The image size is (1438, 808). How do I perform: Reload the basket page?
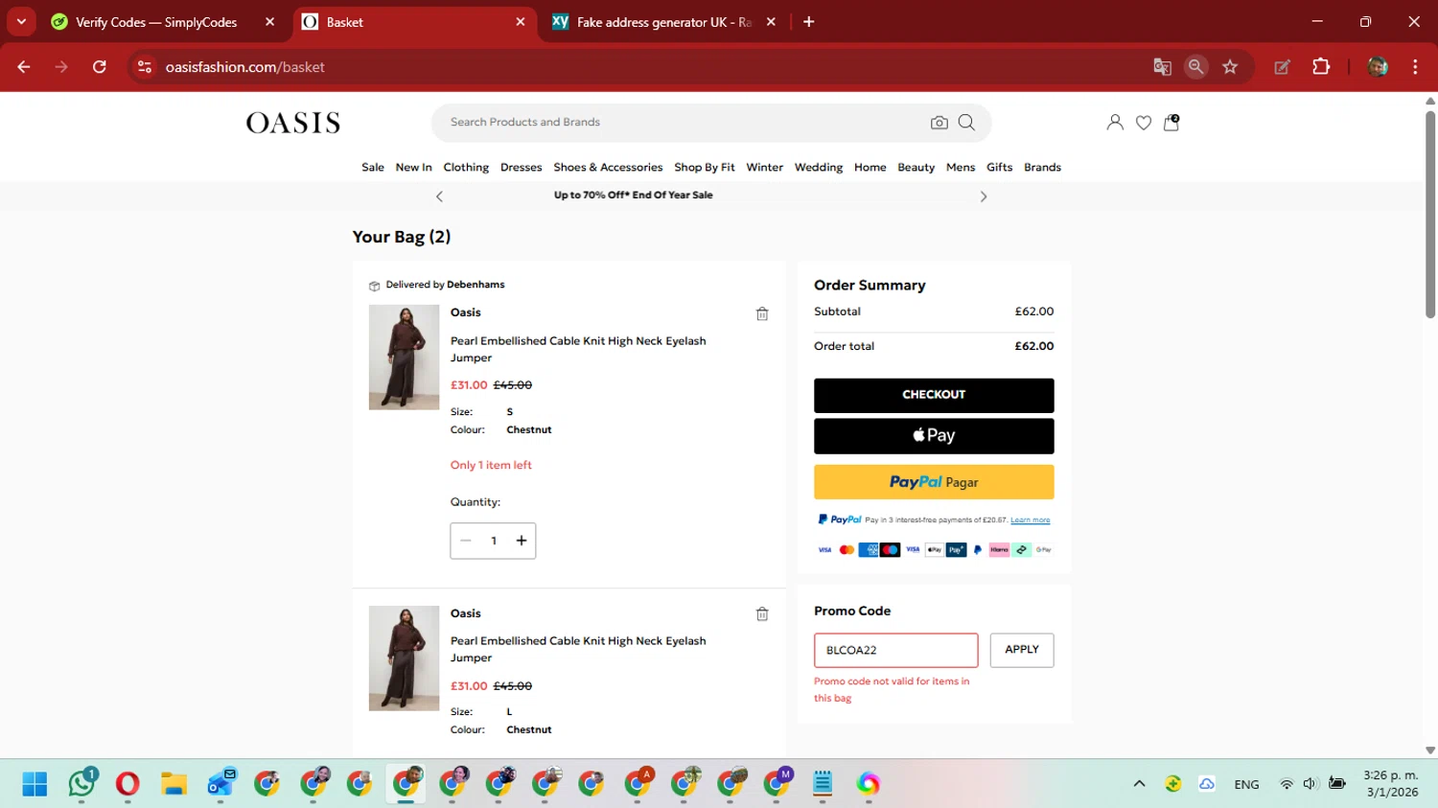(100, 67)
